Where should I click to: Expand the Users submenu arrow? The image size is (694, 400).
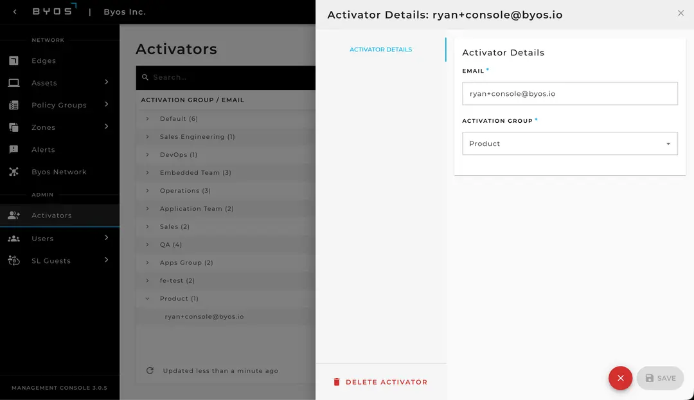click(106, 238)
